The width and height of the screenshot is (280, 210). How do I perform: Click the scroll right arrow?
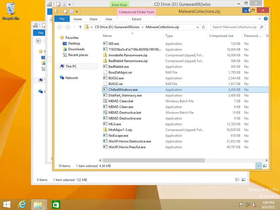click(x=266, y=160)
